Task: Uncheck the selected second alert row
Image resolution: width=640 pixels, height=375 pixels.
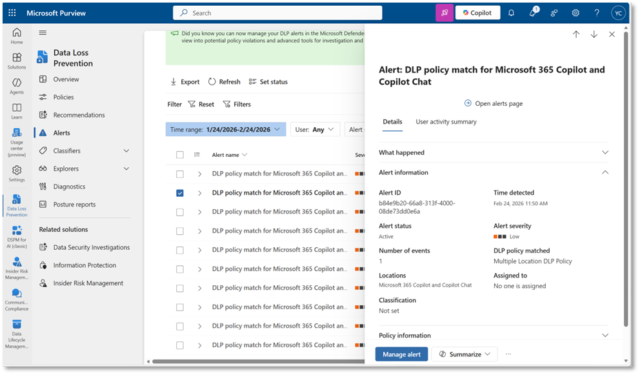Action: tap(179, 193)
